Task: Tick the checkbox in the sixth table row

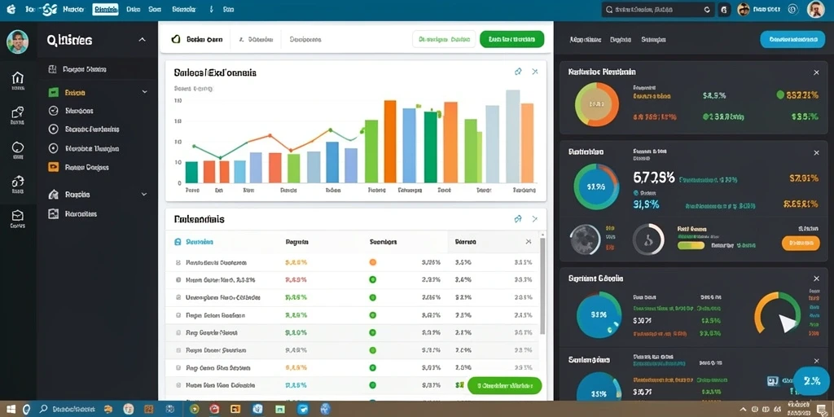Action: click(x=178, y=350)
